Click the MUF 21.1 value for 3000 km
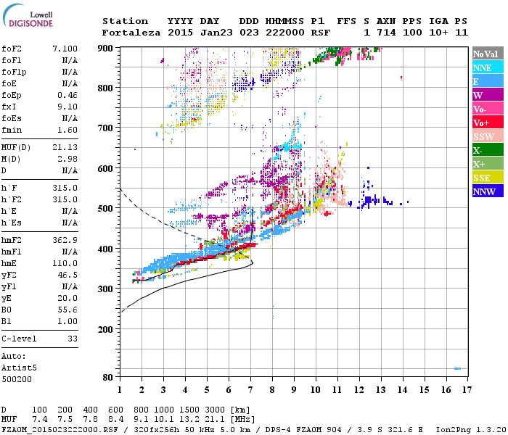 (x=216, y=420)
